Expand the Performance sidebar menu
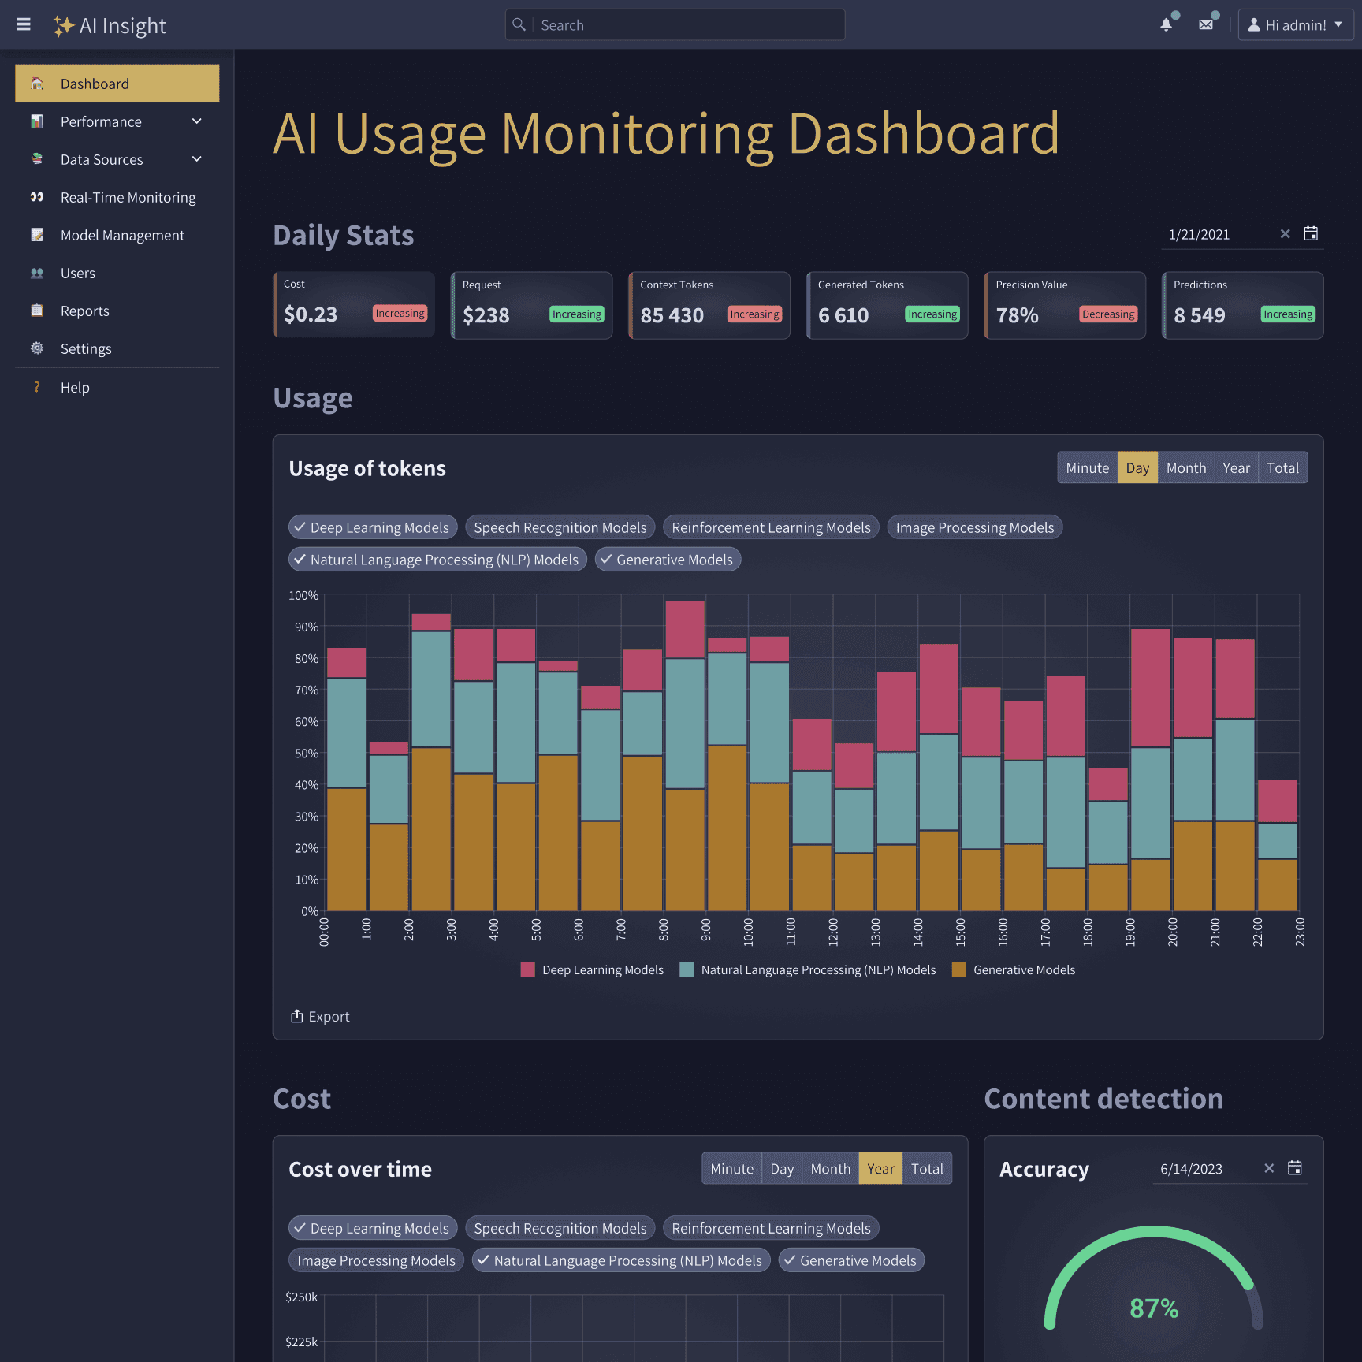1362x1362 pixels. (x=101, y=121)
